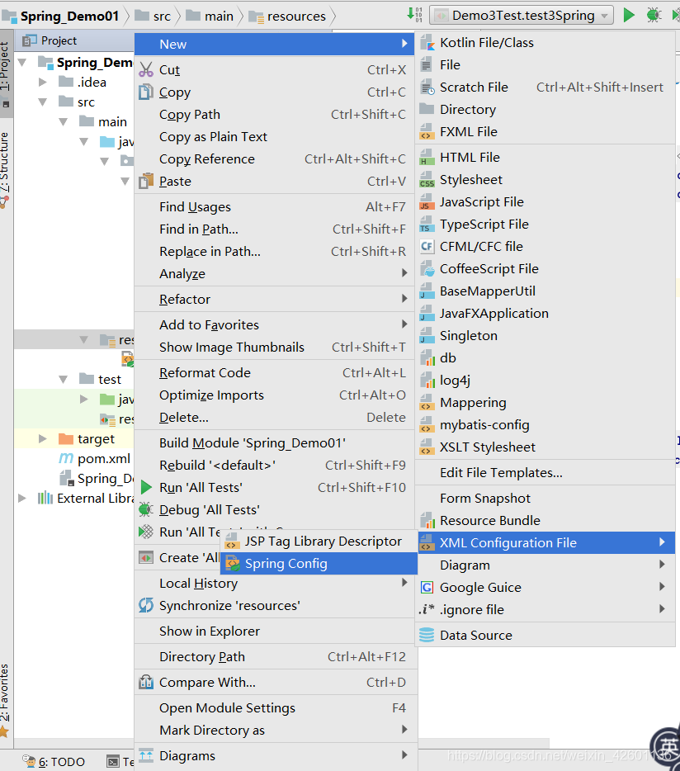Select Spring Config menu entry

pyautogui.click(x=319, y=564)
